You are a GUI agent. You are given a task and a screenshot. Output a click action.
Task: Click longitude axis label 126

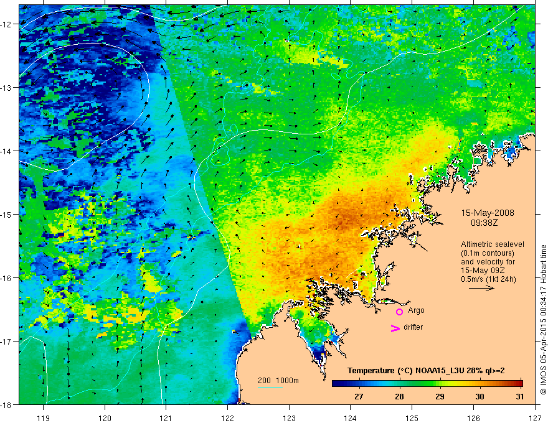pyautogui.click(x=473, y=418)
